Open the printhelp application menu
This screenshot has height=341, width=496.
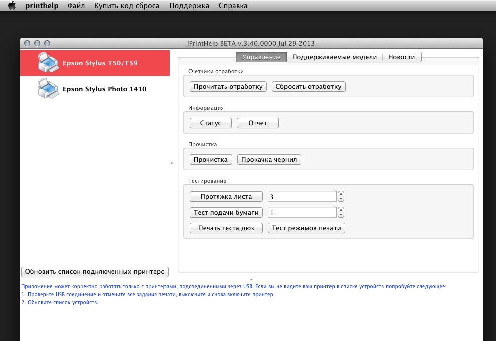click(42, 6)
